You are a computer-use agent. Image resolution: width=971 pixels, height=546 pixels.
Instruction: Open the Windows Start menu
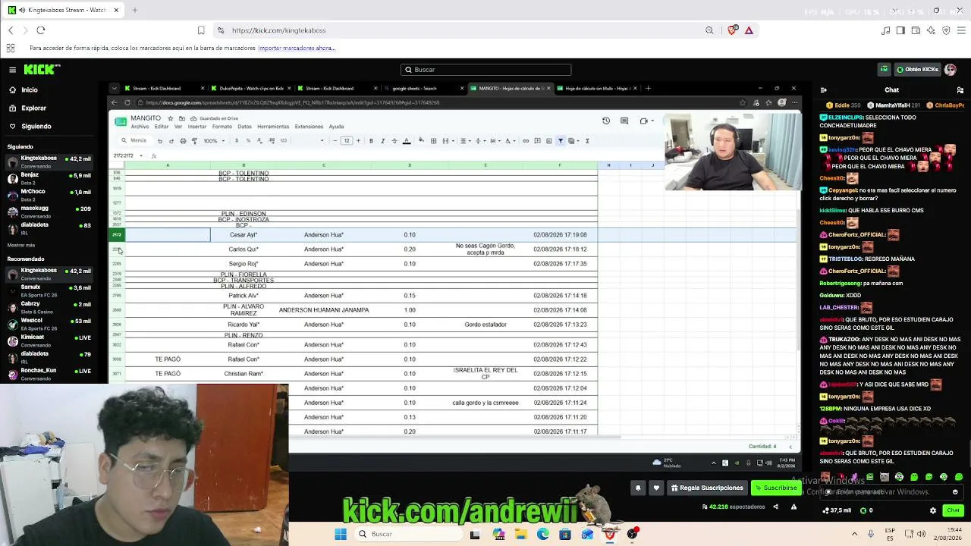pos(341,535)
